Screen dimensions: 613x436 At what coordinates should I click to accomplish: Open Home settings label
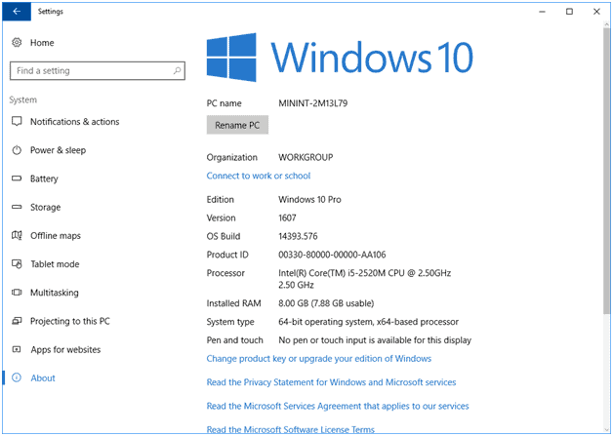42,43
